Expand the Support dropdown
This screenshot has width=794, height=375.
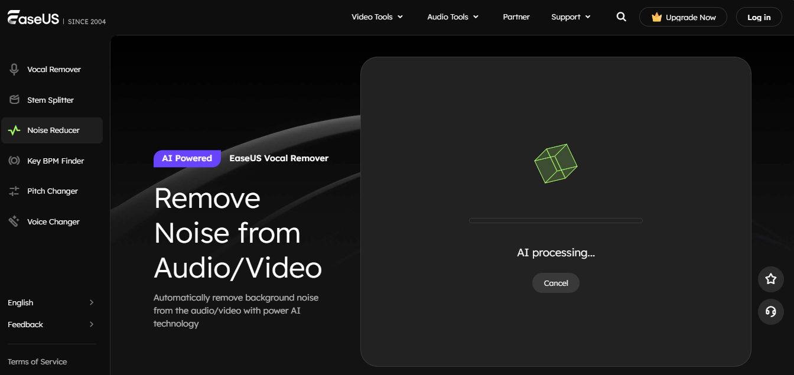[571, 17]
